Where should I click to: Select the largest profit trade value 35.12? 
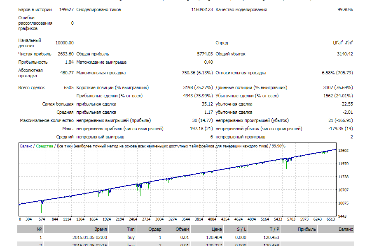[x=207, y=104]
